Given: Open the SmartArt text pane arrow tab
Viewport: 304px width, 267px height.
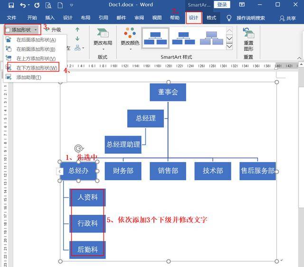Looking at the screenshot, I should 59,171.
